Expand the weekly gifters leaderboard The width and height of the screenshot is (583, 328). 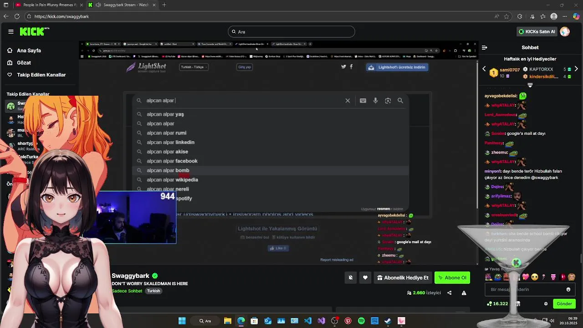(530, 85)
